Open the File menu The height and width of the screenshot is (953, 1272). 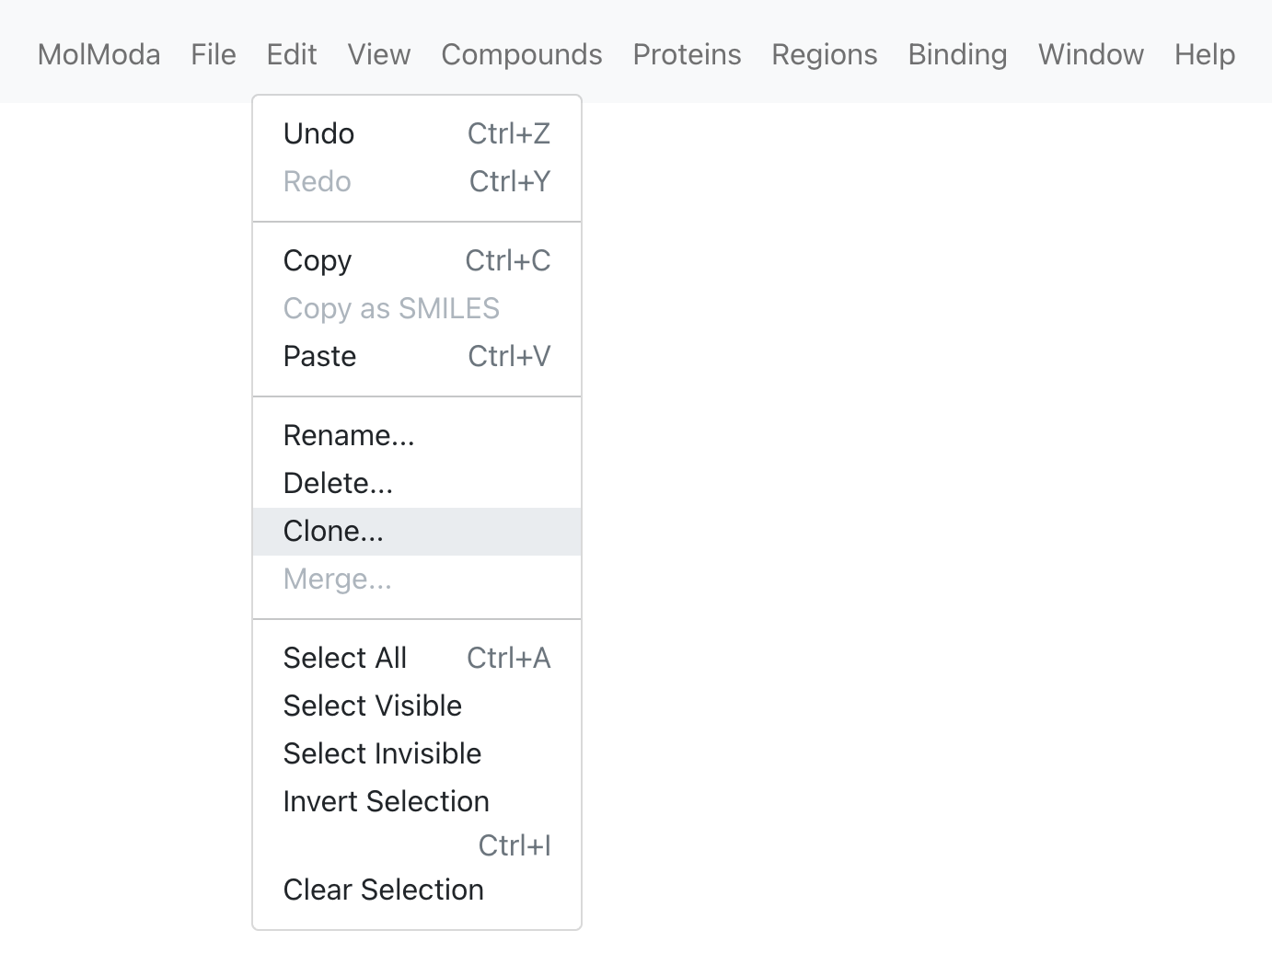pyautogui.click(x=214, y=54)
